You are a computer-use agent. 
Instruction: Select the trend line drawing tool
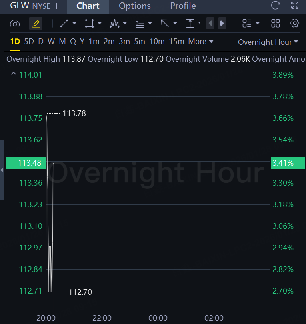click(x=64, y=23)
